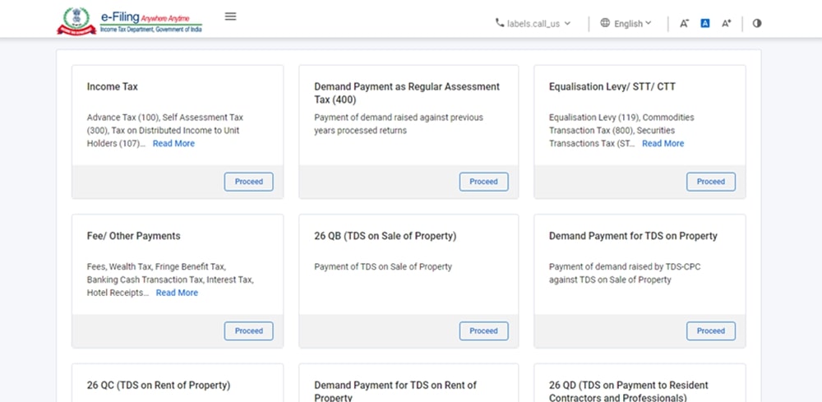Increase the page font size
Viewport: 822px width, 402px height.
(x=726, y=24)
